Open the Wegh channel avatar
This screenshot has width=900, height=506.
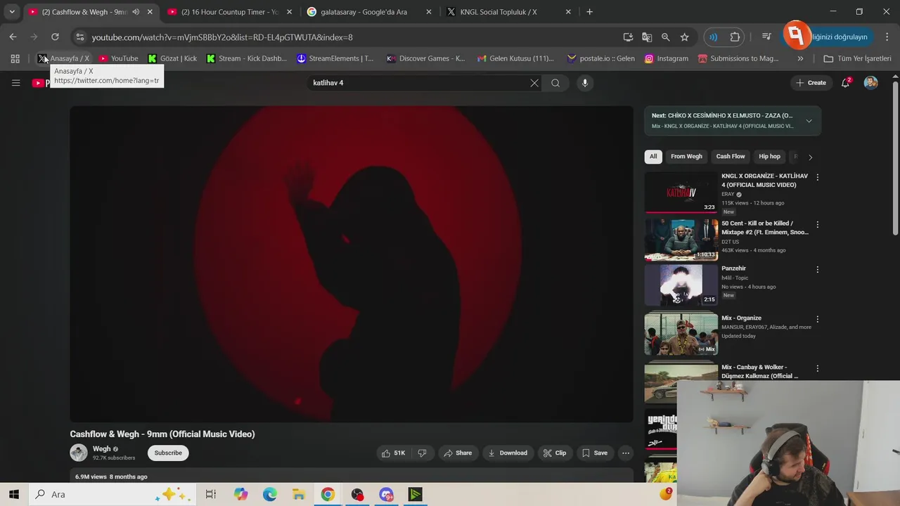coord(79,453)
